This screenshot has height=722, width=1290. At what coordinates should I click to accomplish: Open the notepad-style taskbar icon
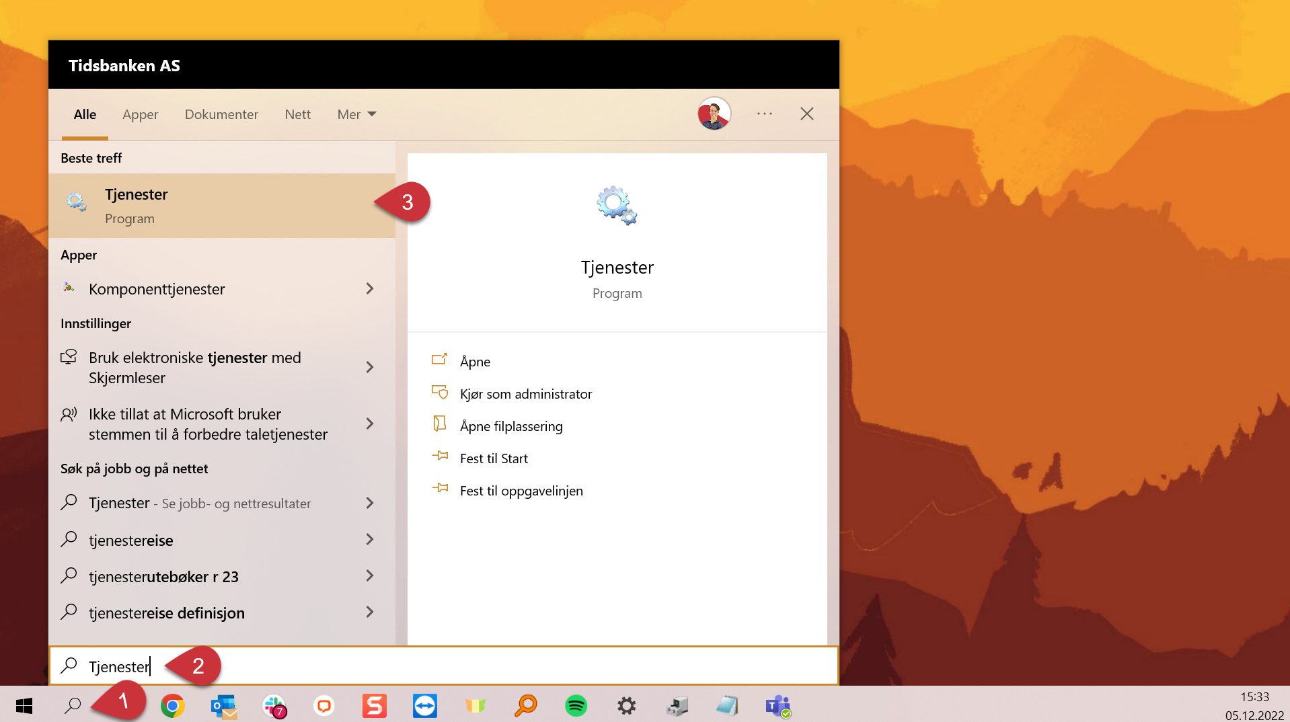tap(728, 706)
